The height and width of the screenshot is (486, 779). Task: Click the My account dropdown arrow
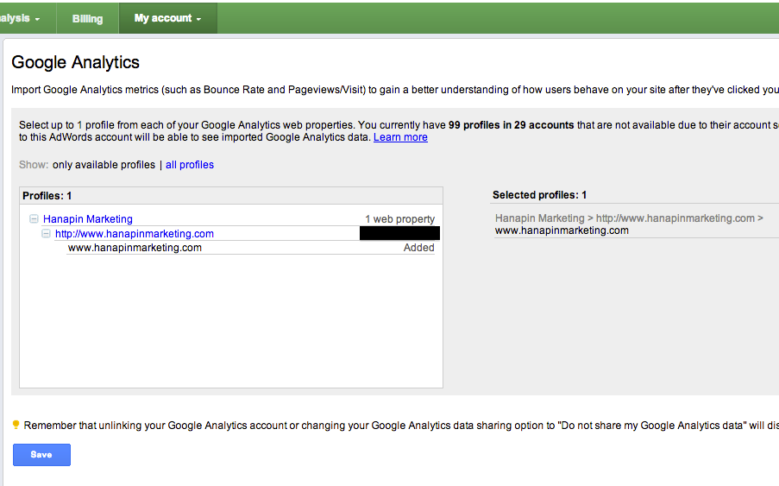198,19
